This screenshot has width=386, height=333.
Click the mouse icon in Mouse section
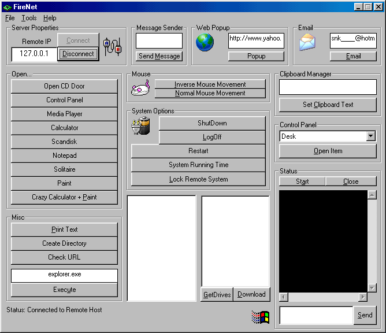pyautogui.click(x=140, y=88)
